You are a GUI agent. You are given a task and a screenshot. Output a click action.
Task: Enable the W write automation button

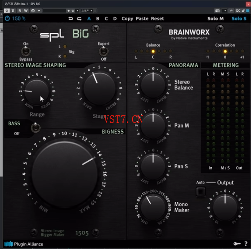(26, 11)
